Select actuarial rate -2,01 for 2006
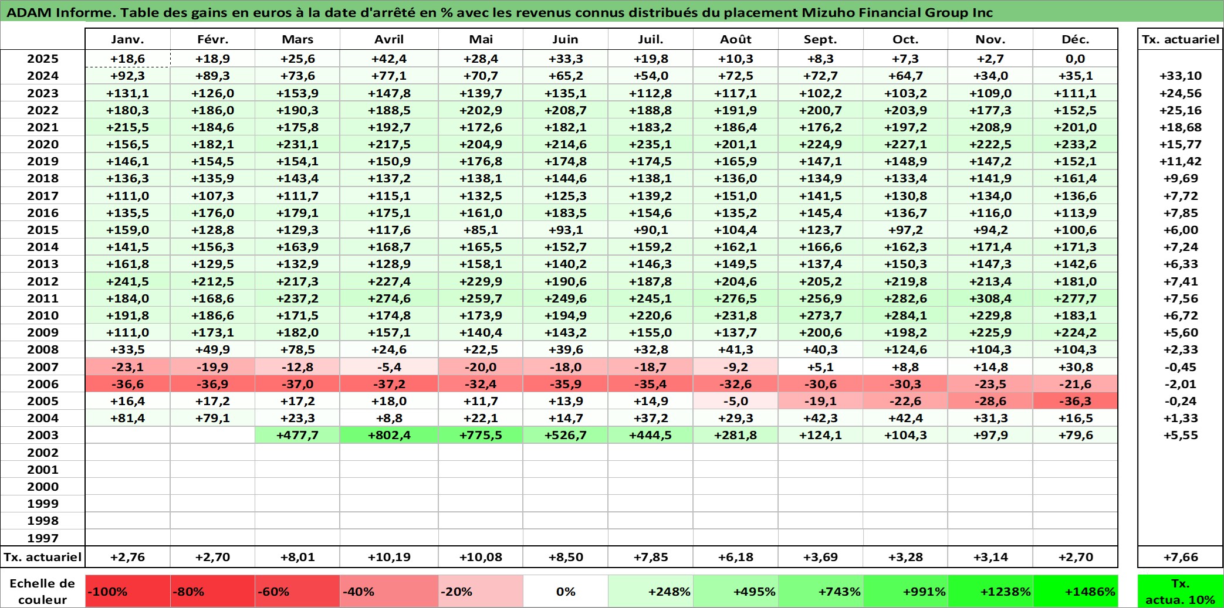 click(1180, 384)
